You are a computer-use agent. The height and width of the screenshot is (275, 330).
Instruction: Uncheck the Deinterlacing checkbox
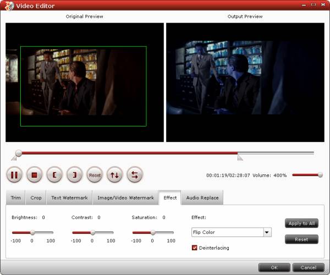(195, 248)
